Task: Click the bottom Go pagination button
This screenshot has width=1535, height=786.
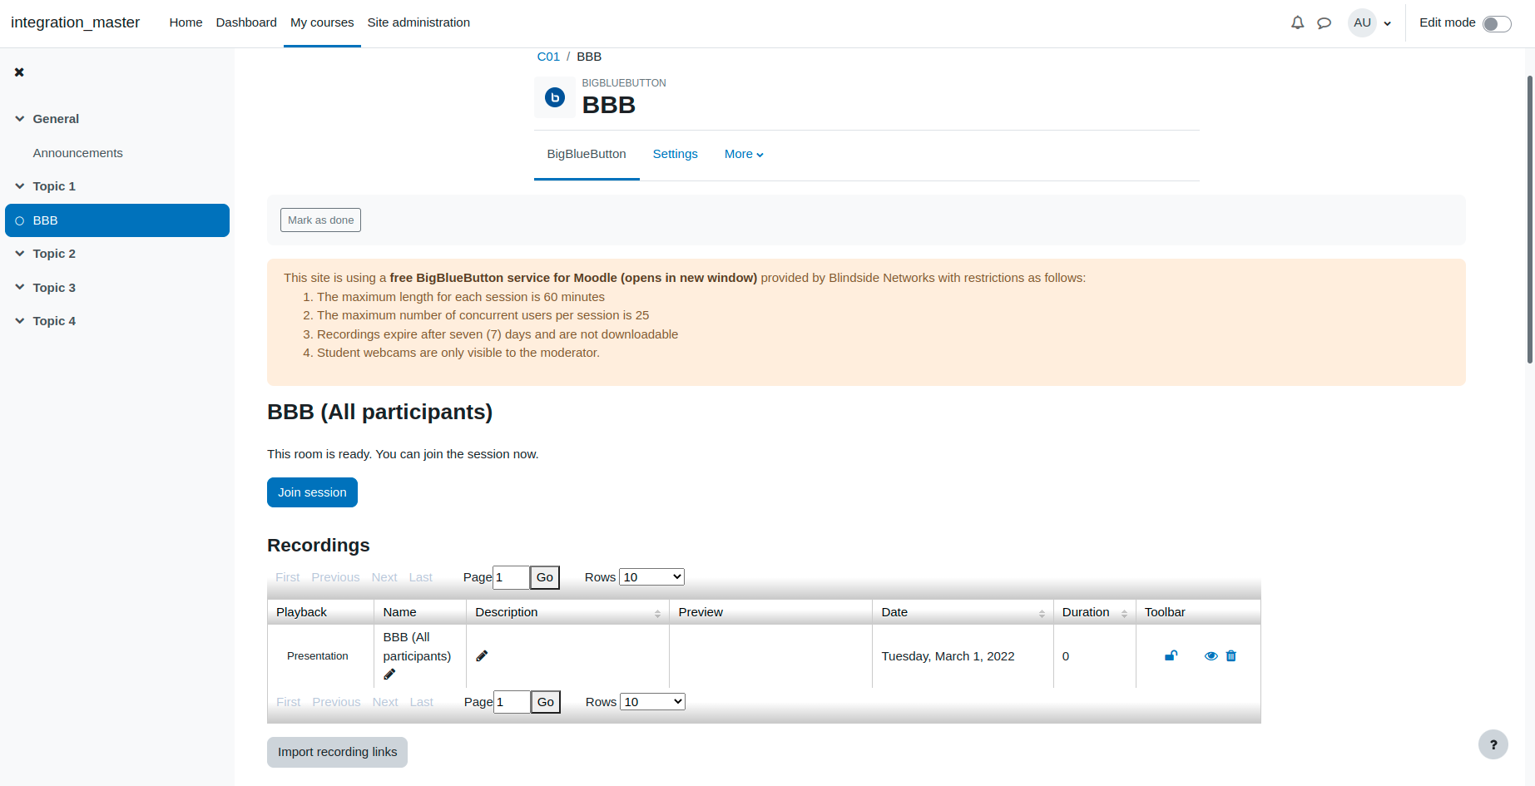Action: pyautogui.click(x=546, y=702)
